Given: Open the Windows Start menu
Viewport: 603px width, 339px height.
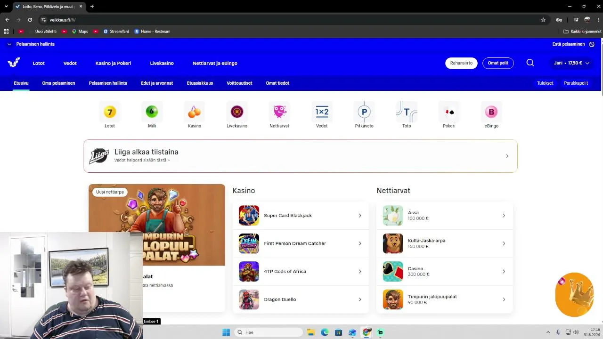Looking at the screenshot, I should pos(226,332).
